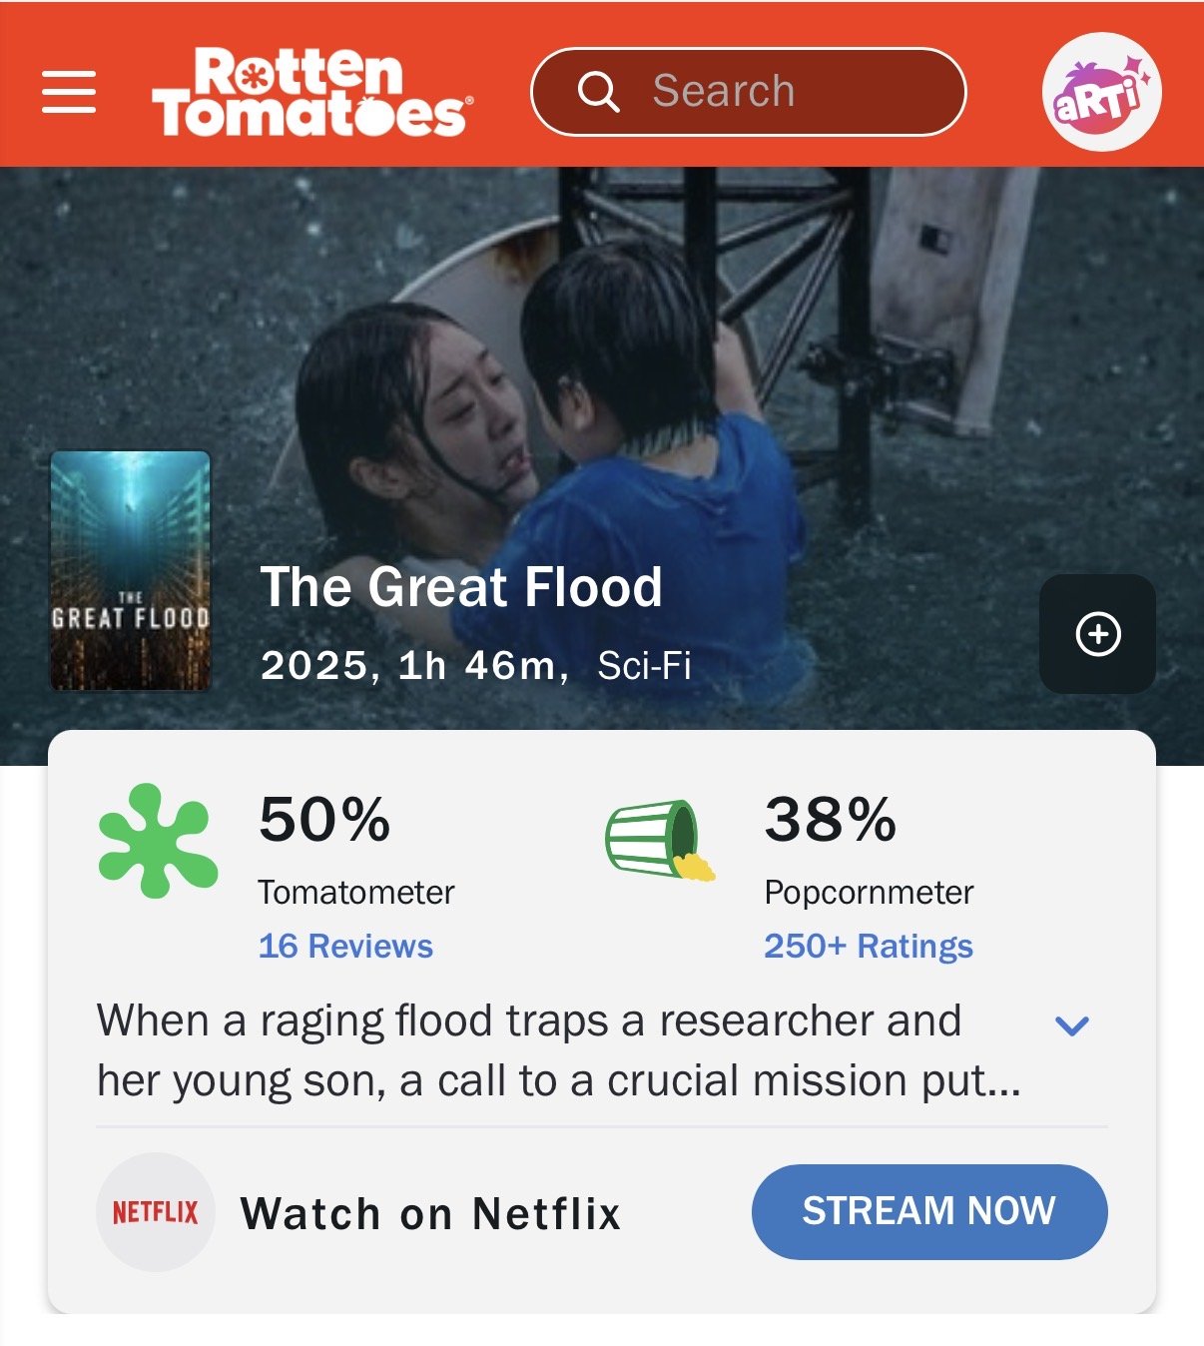Viewport: 1204px width, 1346px height.
Task: Click the magnifying glass search icon
Action: pyautogui.click(x=599, y=92)
